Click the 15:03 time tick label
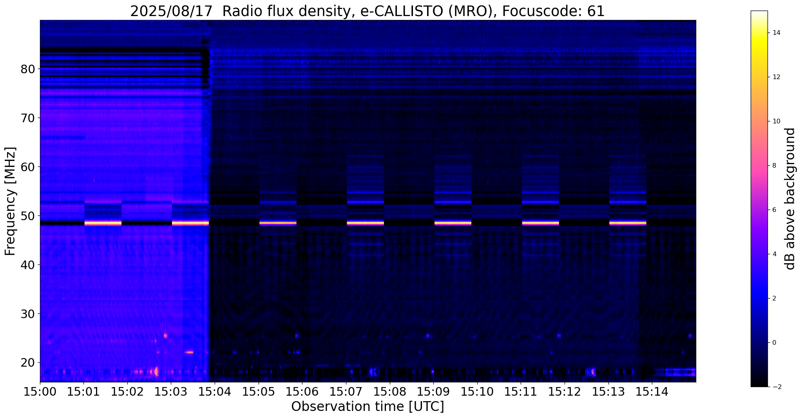This screenshot has height=418, width=802. tap(171, 391)
